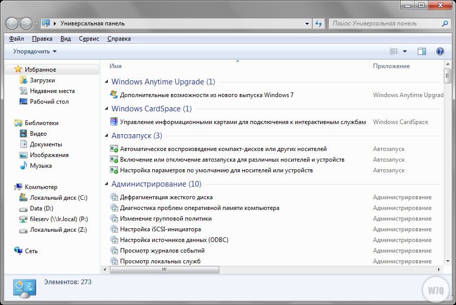Viewport: 456px width, 305px height.
Task: Click 'Windows CardSpace' in Приложение column
Action: click(401, 122)
